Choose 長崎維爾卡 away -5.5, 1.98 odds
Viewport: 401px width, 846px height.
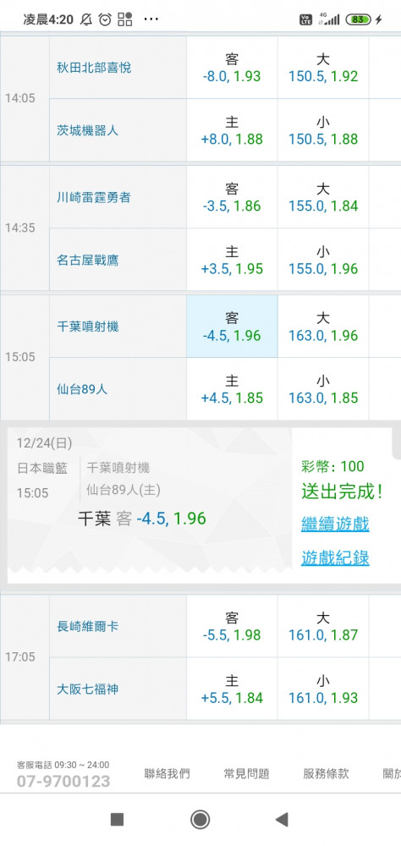(x=232, y=626)
